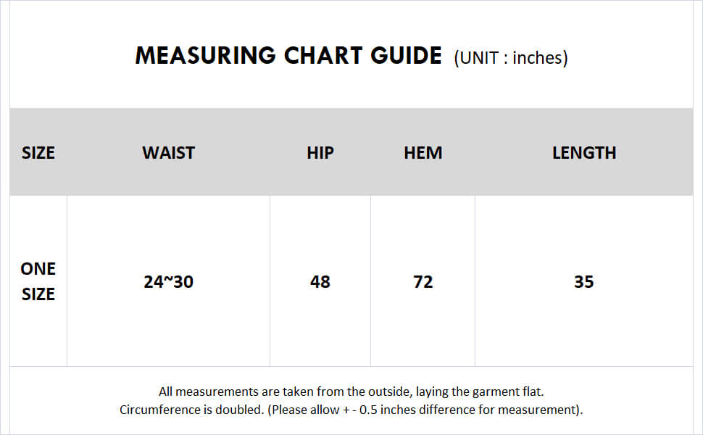Select the WAIST column header

pyautogui.click(x=169, y=153)
